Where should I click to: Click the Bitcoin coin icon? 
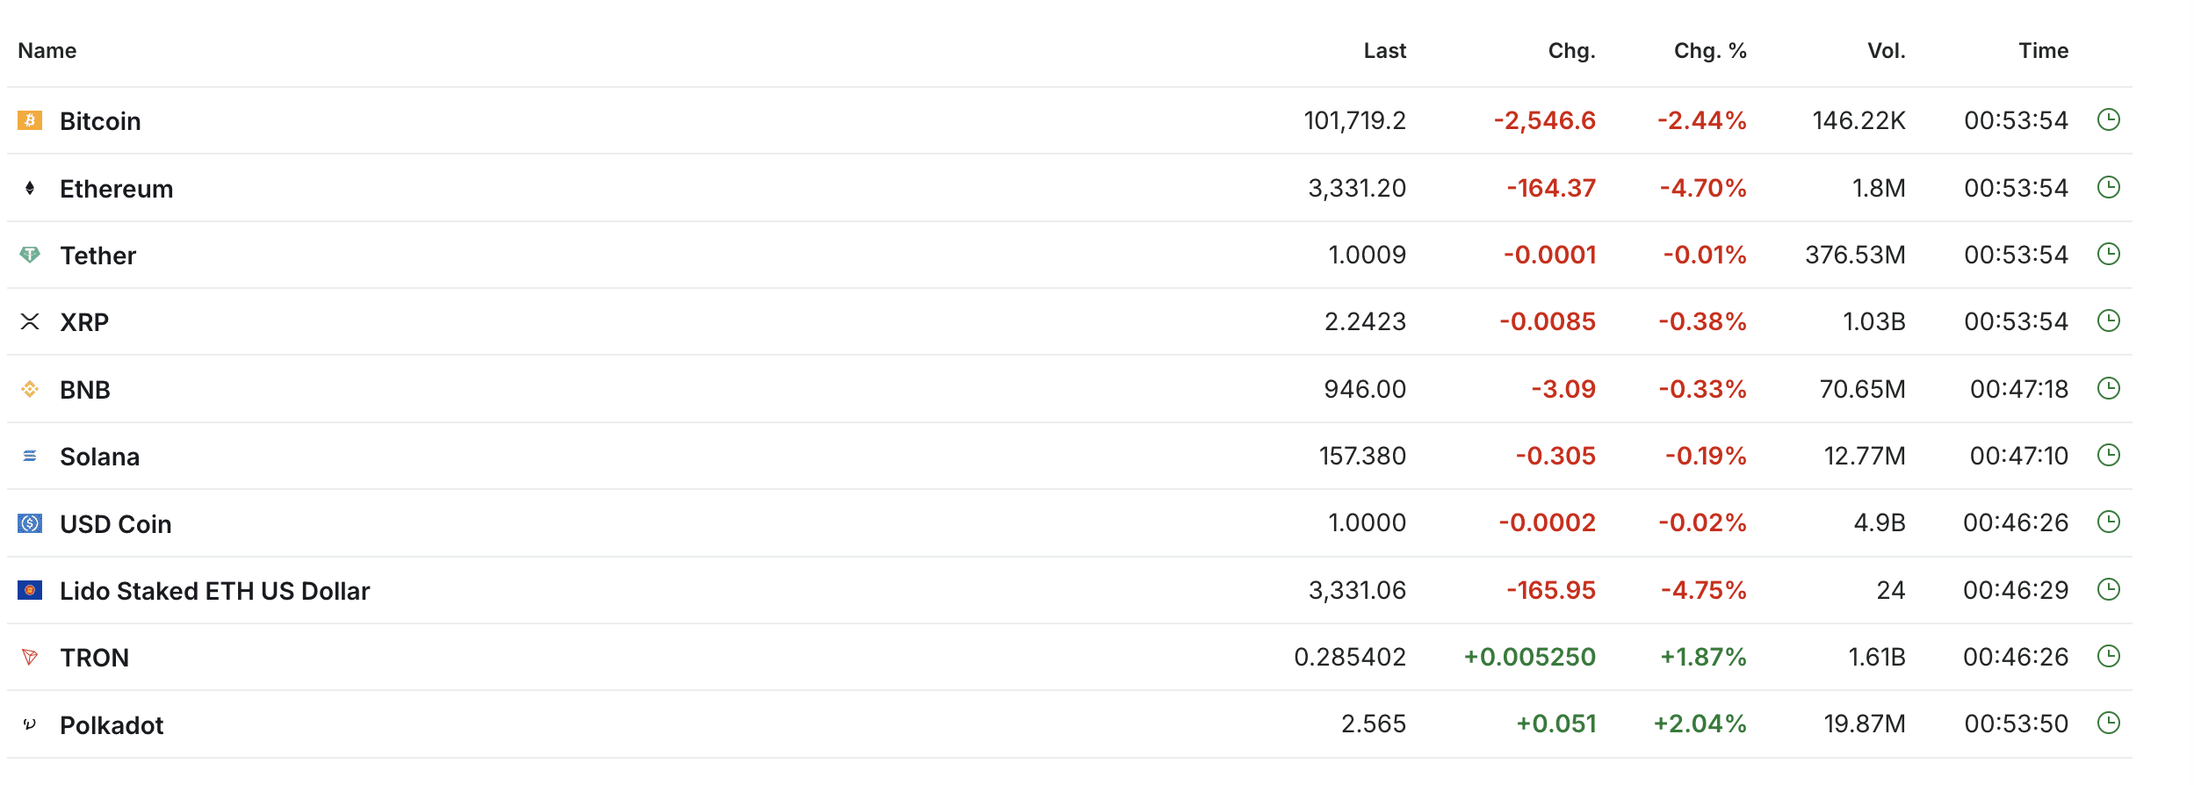pos(30,120)
